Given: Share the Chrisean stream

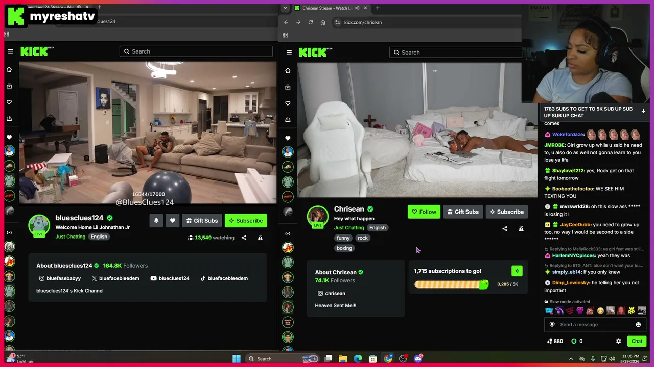Looking at the screenshot, I should coord(505,229).
